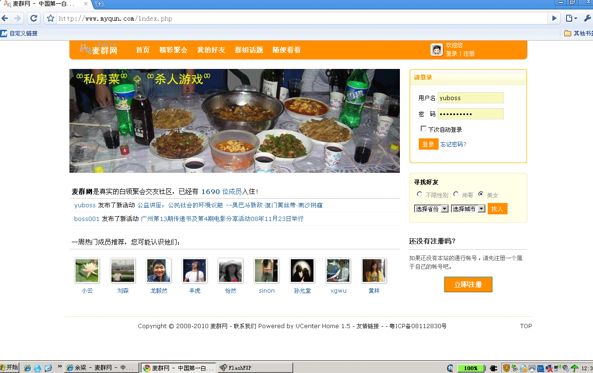Click the 1690 位成员 link
Image resolution: width=593 pixels, height=373 pixels.
click(221, 192)
